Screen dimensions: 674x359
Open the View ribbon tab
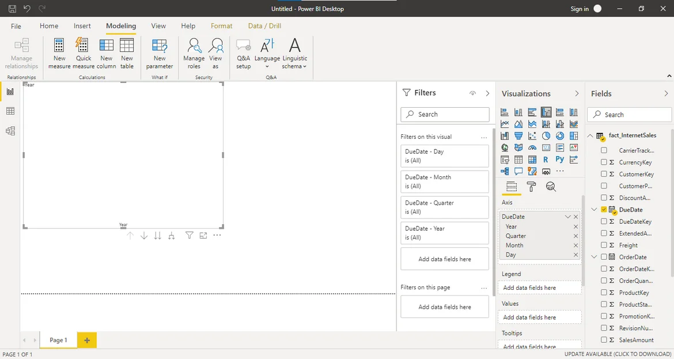[158, 26]
